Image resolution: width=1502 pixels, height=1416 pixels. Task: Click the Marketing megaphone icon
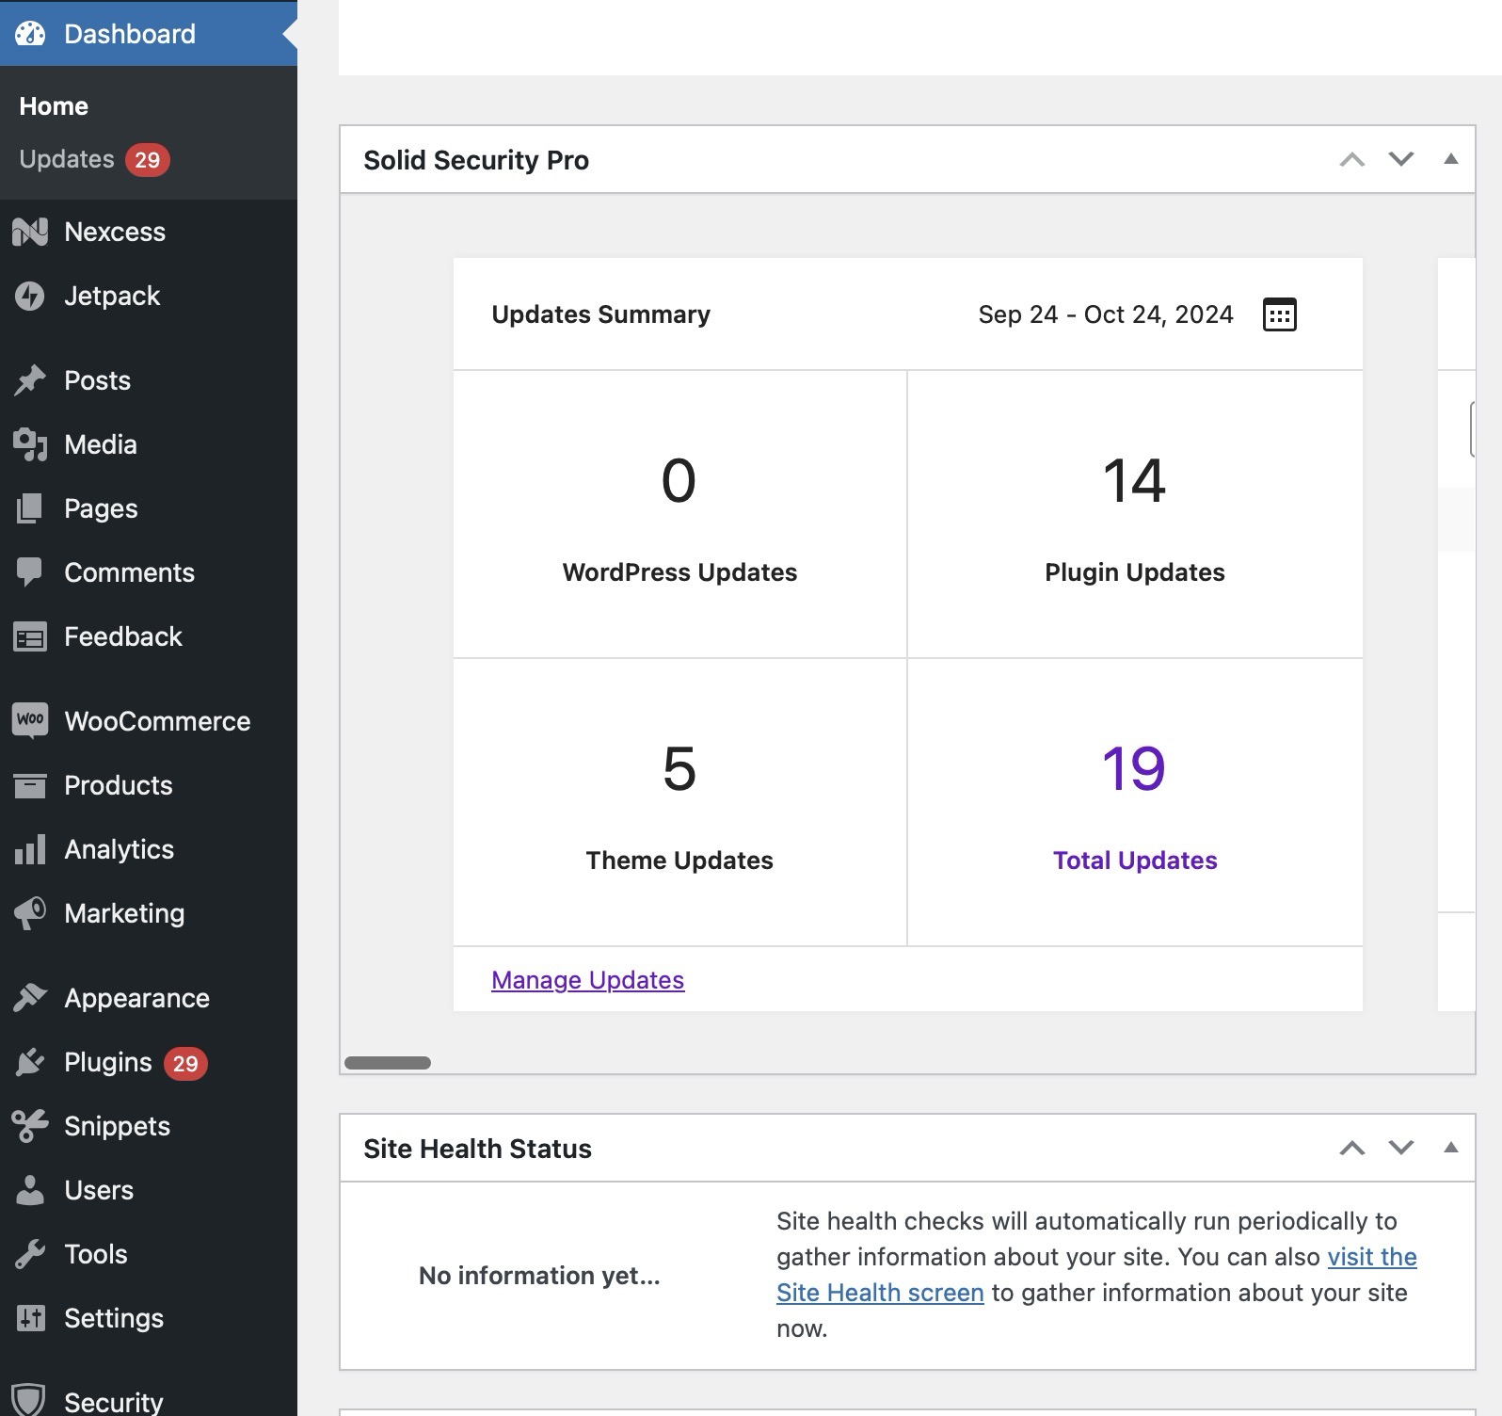click(x=30, y=913)
